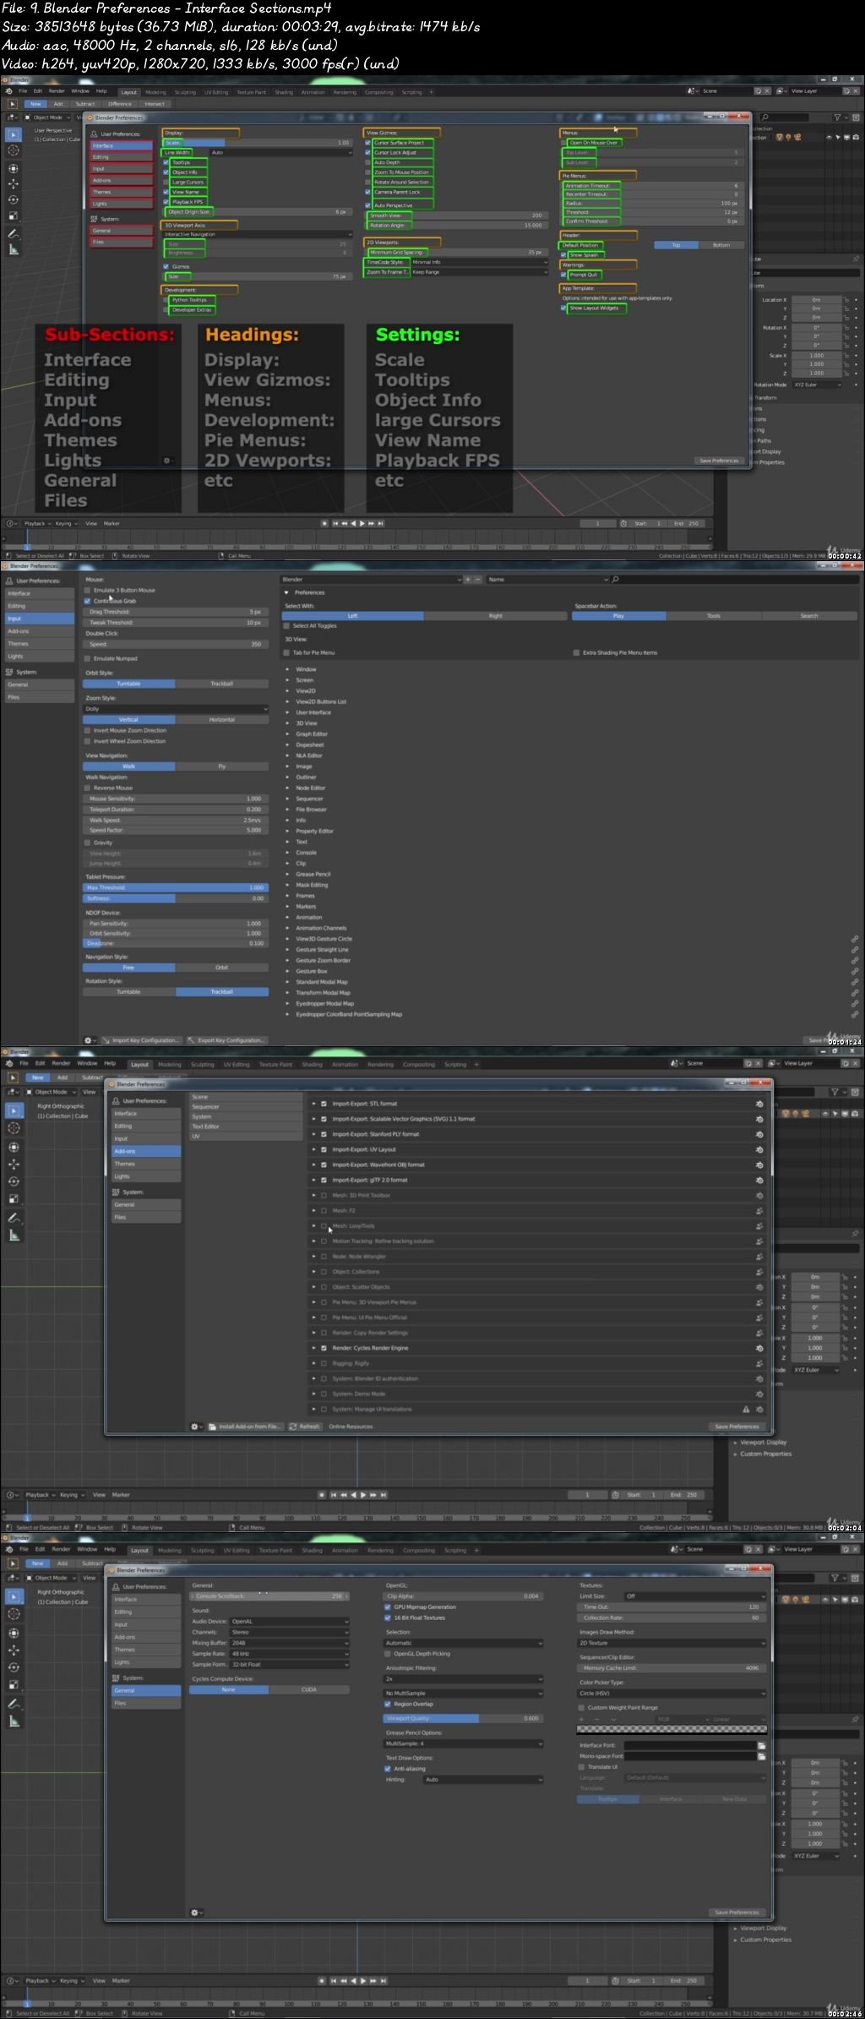Screen dimensions: 865x2019
Task: Click the minus icon next to the Blender keymap preset
Action: [x=477, y=580]
